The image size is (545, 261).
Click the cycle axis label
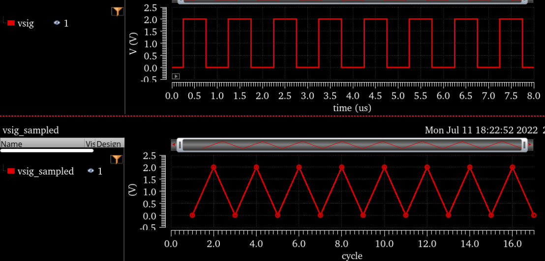click(352, 256)
